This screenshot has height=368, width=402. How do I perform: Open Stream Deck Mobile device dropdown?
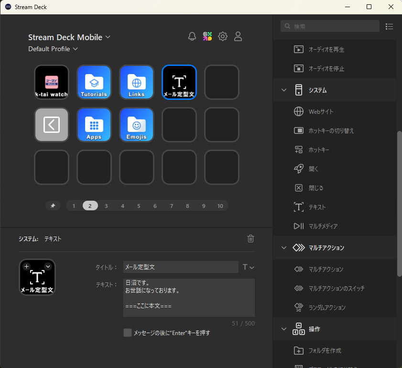pos(69,37)
